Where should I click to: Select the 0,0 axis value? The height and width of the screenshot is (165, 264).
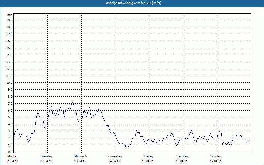click(10, 152)
